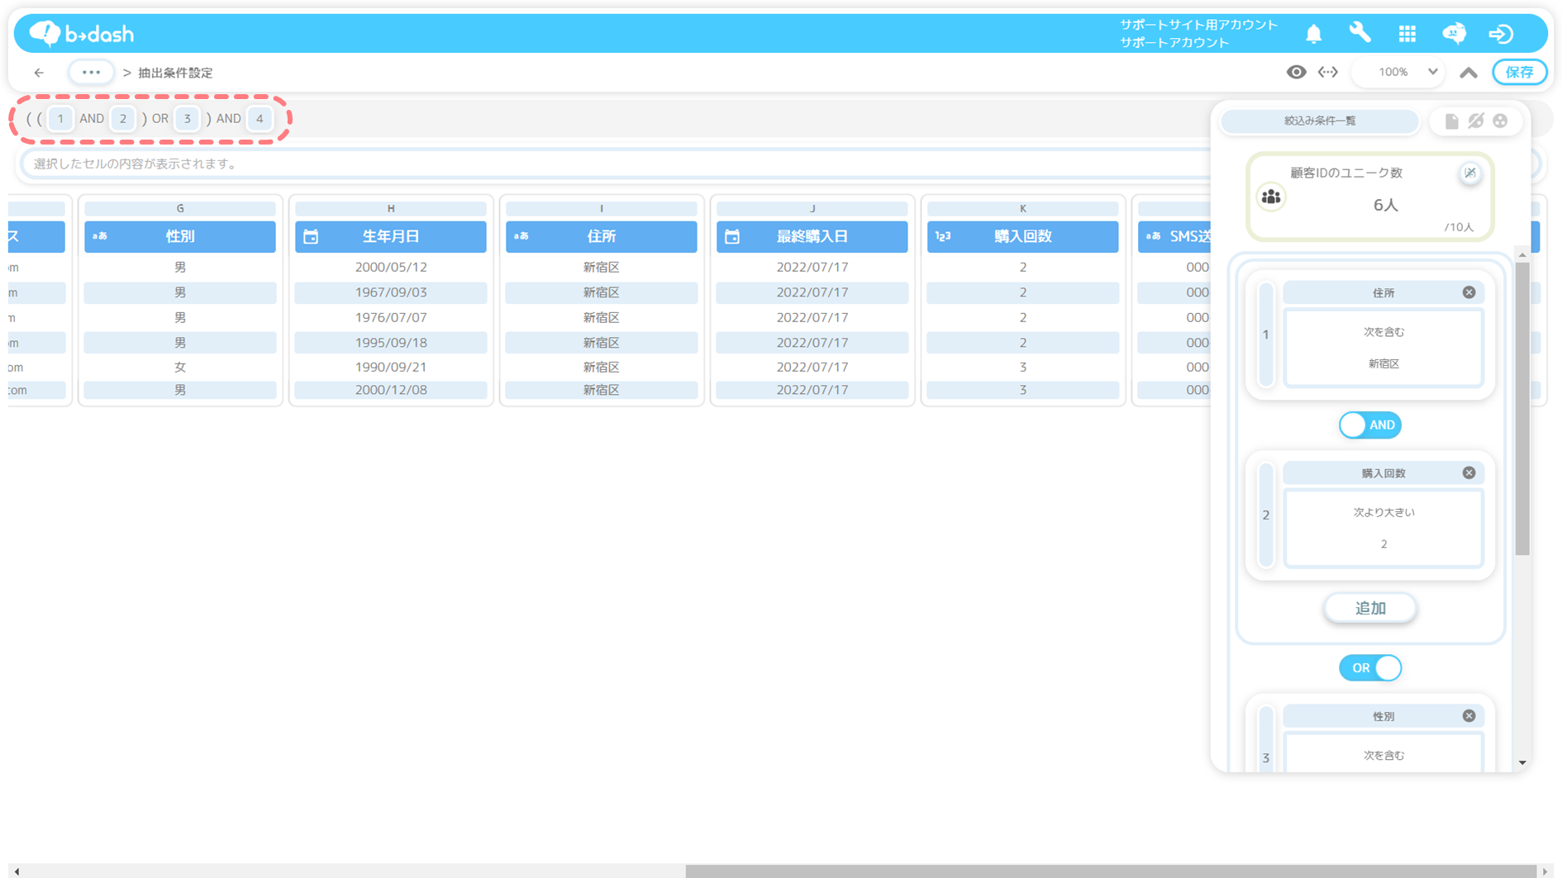Click the refresh icon on unique count card

1469,173
